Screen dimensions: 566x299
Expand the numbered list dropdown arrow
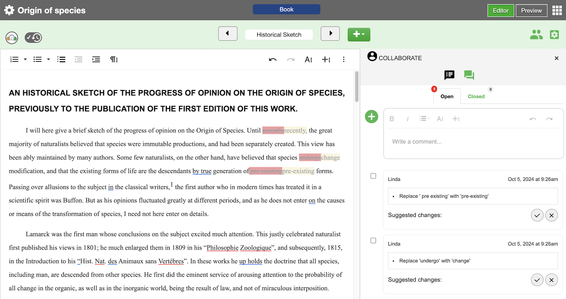coord(25,60)
